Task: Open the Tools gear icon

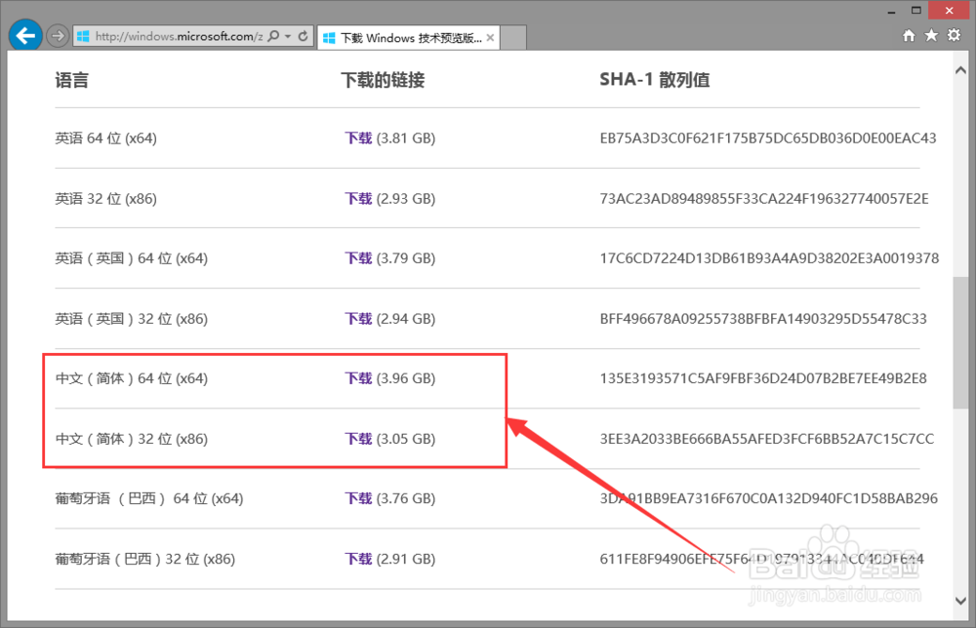Action: [x=954, y=35]
